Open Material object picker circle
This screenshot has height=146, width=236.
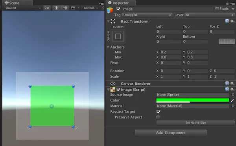233,106
